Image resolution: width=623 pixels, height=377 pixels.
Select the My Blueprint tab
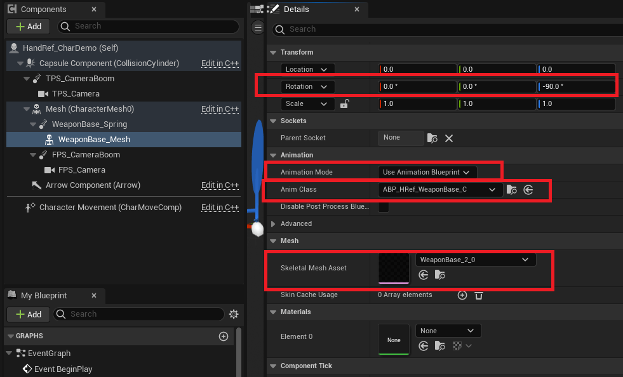44,296
